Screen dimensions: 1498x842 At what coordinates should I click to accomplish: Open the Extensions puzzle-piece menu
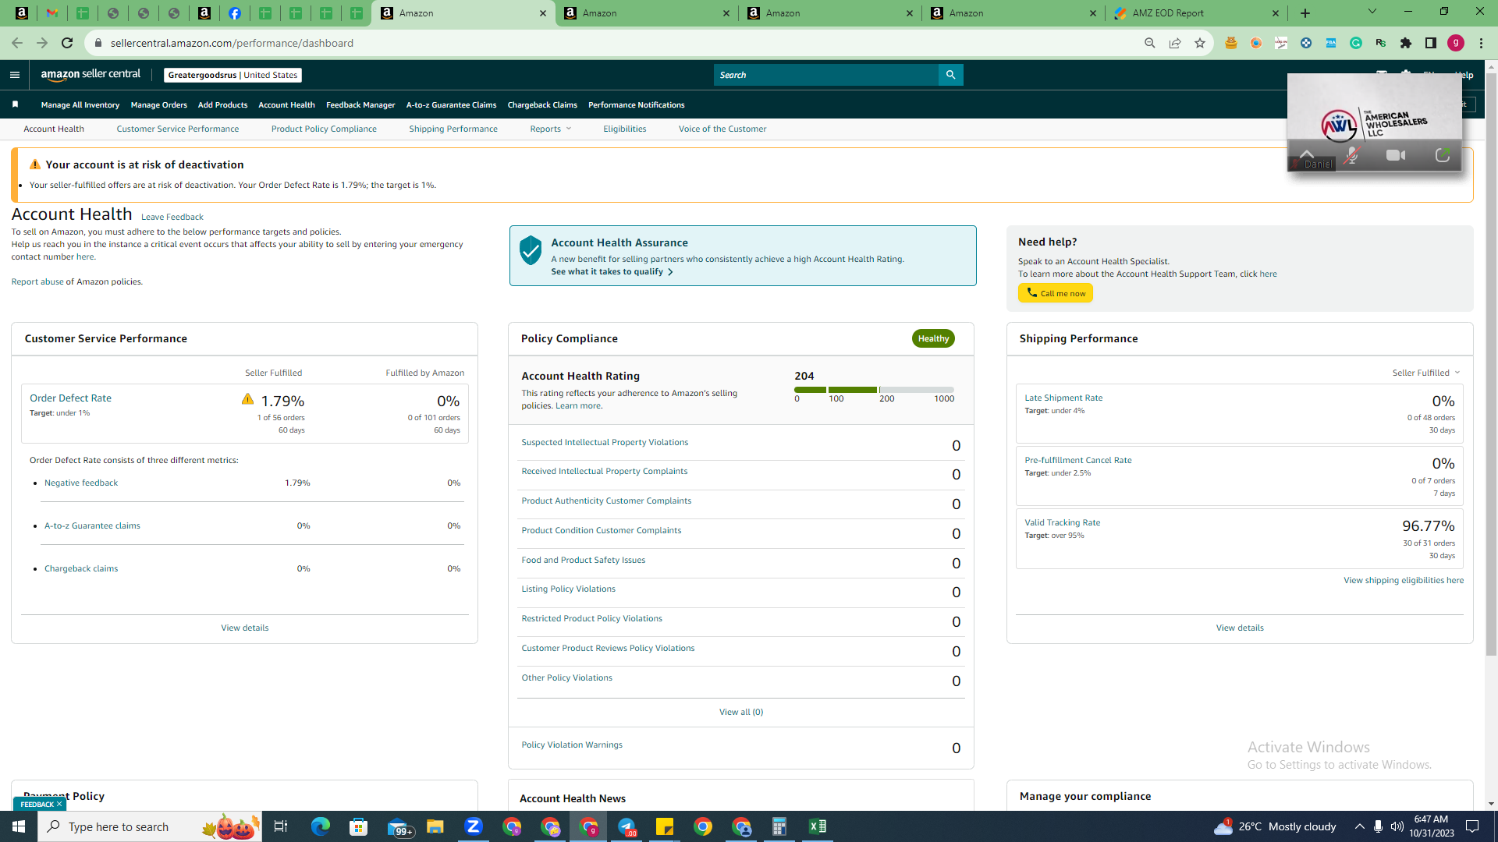point(1406,43)
